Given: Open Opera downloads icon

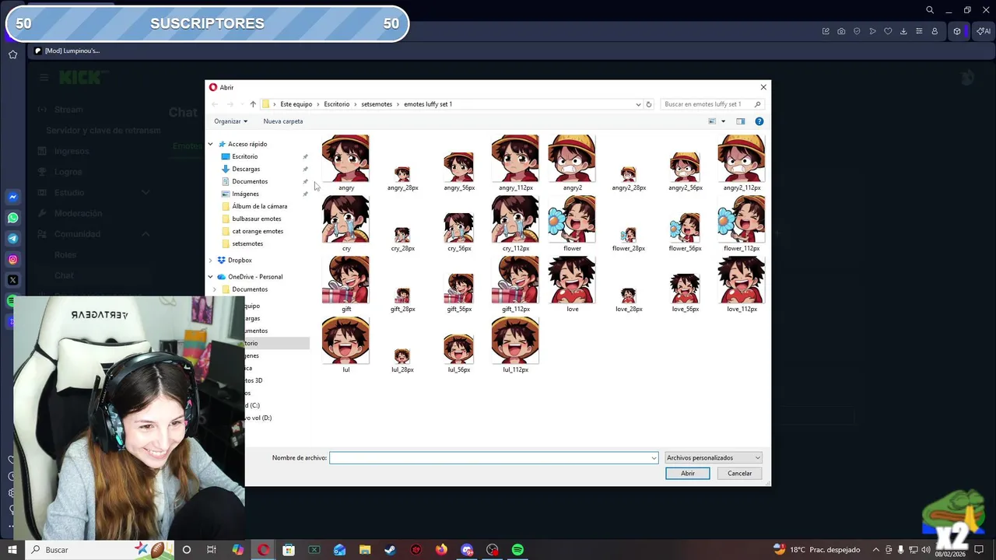Looking at the screenshot, I should pyautogui.click(x=903, y=31).
